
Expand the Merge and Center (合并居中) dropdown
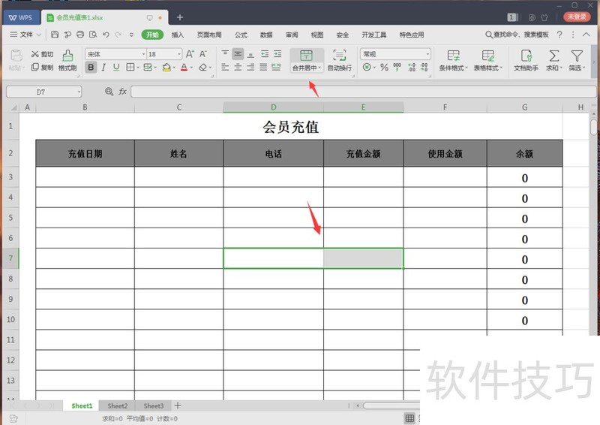pyautogui.click(x=319, y=68)
